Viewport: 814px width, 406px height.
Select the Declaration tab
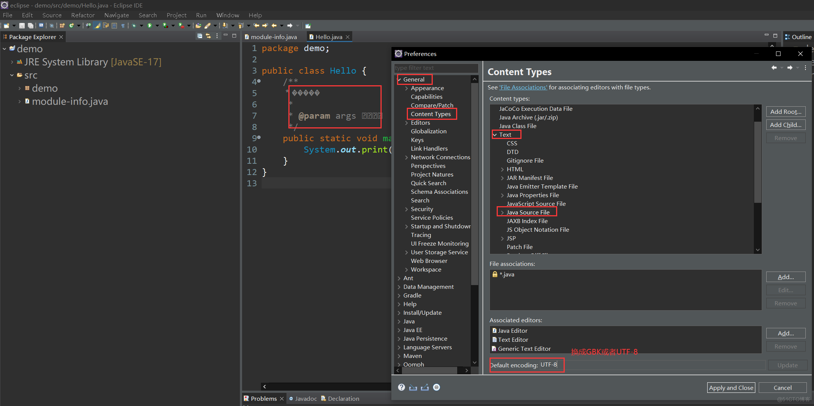click(x=340, y=398)
